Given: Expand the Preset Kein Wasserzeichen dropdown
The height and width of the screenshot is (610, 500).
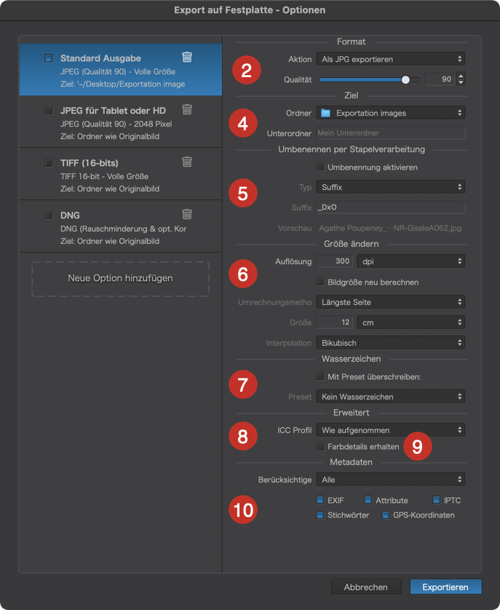Looking at the screenshot, I should coord(391,397).
